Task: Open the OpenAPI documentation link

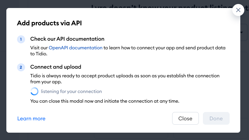Action: click(x=76, y=48)
